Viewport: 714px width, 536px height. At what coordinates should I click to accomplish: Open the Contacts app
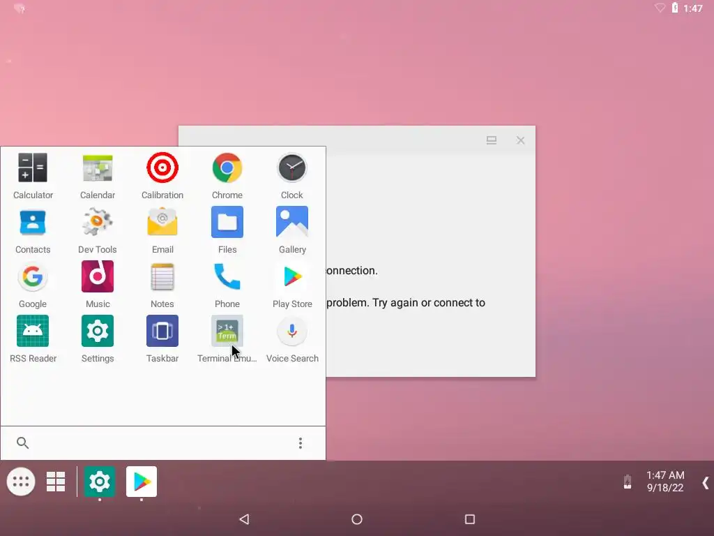(33, 230)
